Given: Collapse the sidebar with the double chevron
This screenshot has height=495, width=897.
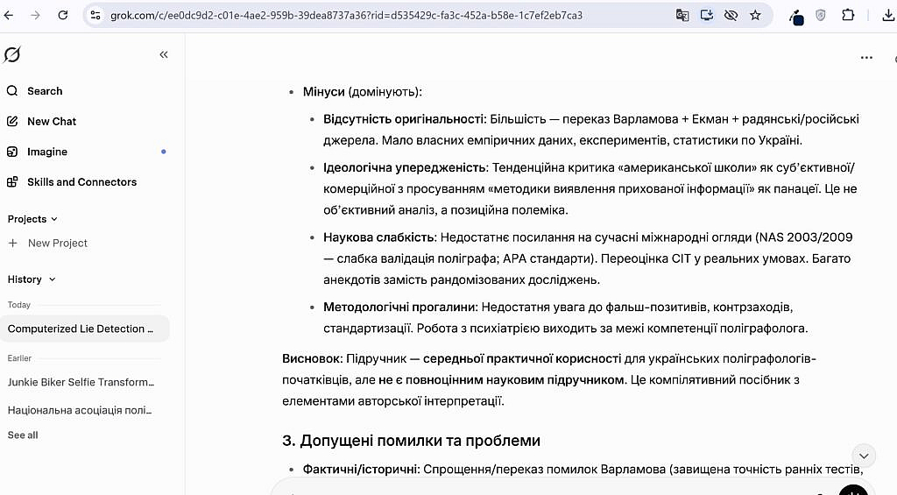Looking at the screenshot, I should [164, 54].
